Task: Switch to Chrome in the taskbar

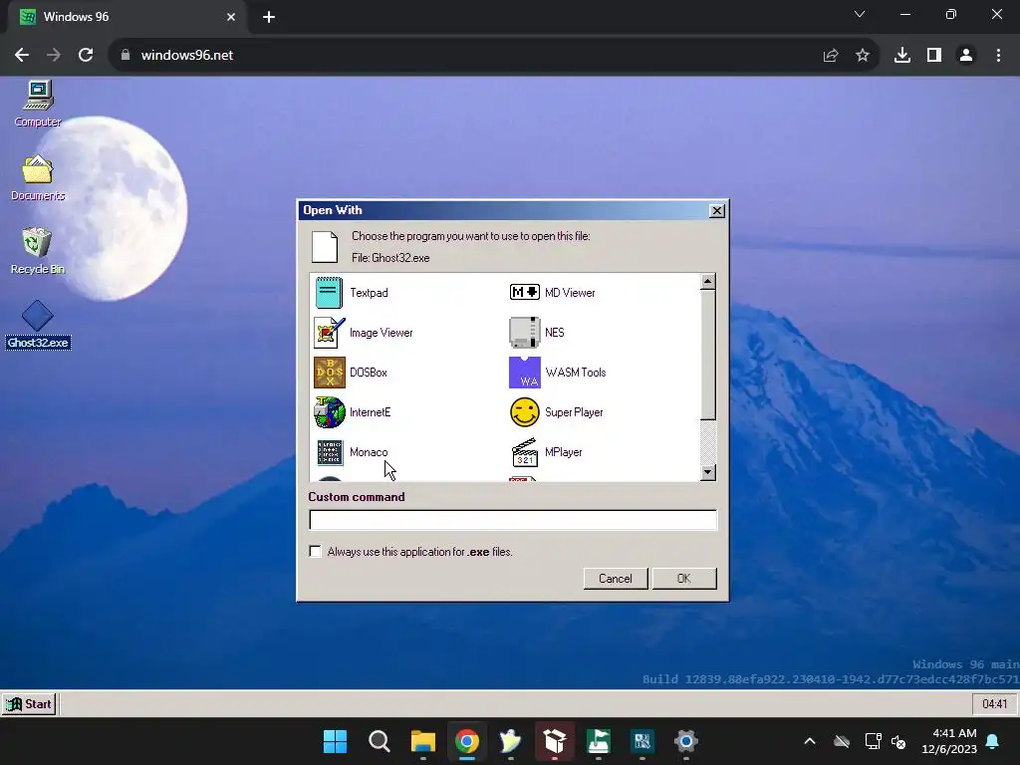Action: click(x=467, y=741)
